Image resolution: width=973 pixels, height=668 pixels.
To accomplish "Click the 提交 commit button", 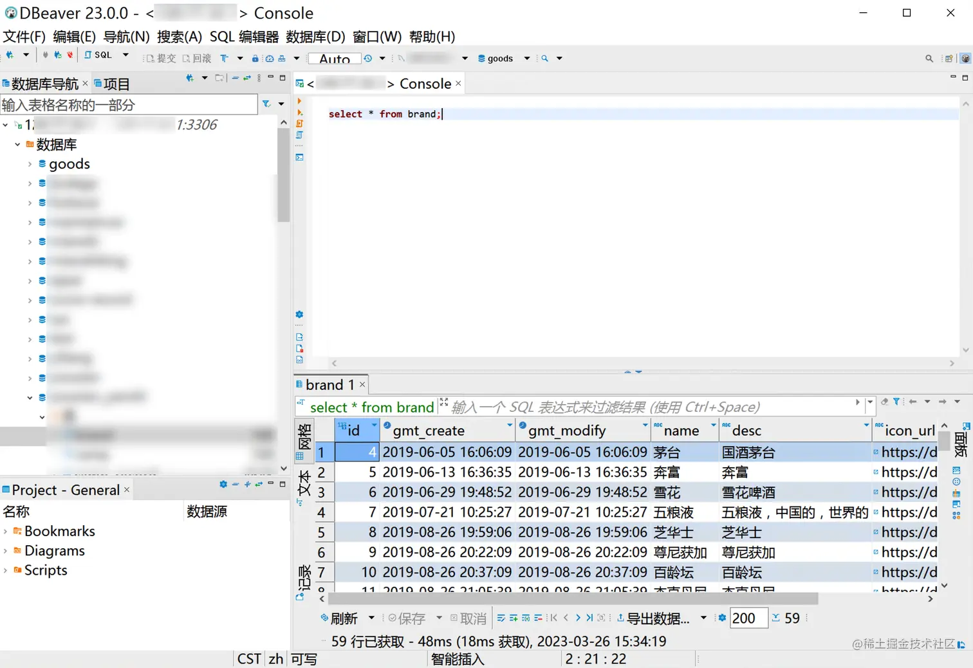I will 161,59.
